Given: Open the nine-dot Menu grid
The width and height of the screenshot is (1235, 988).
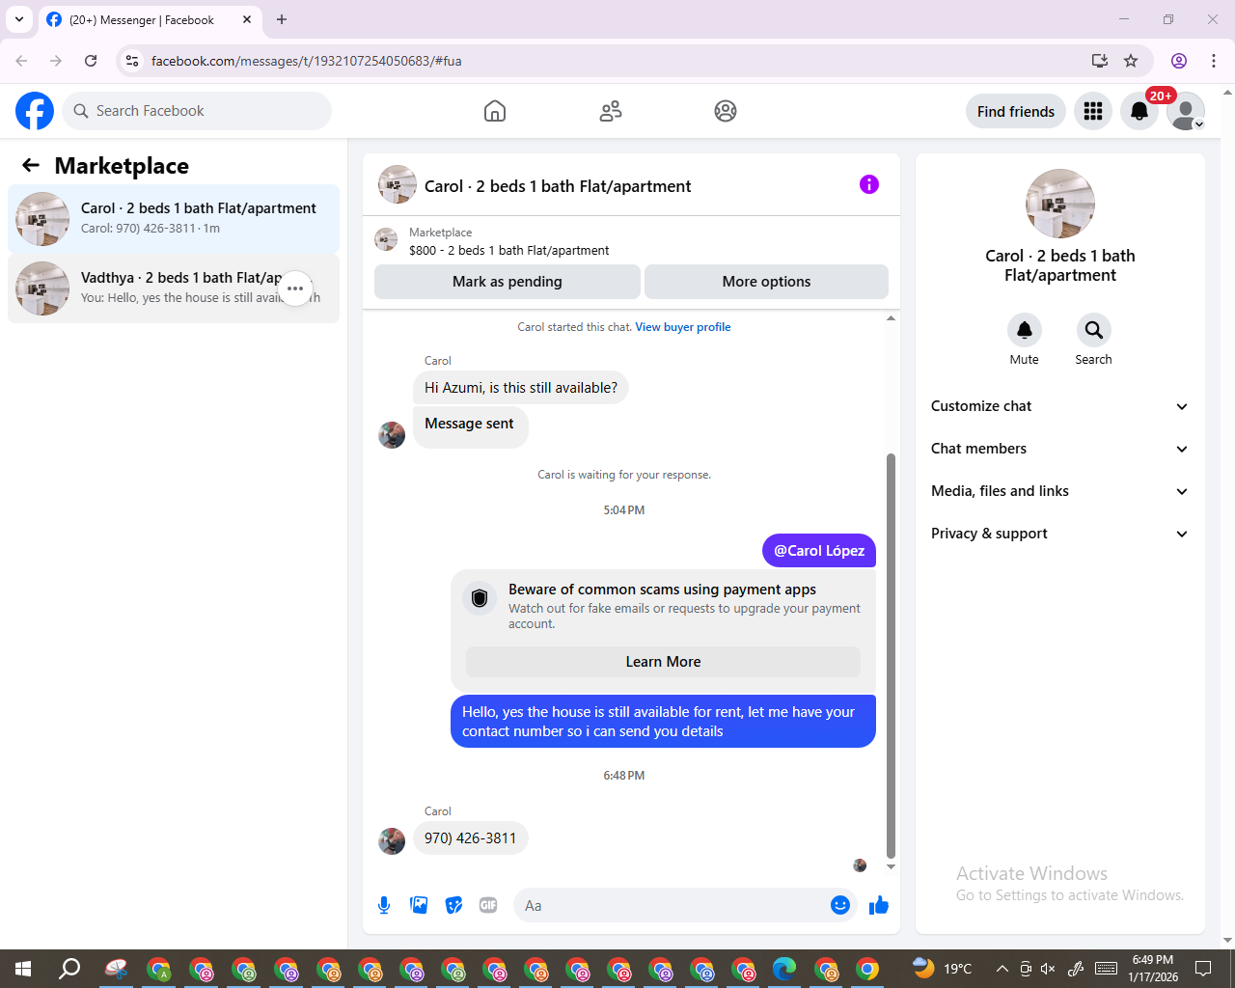Looking at the screenshot, I should pos(1093,111).
